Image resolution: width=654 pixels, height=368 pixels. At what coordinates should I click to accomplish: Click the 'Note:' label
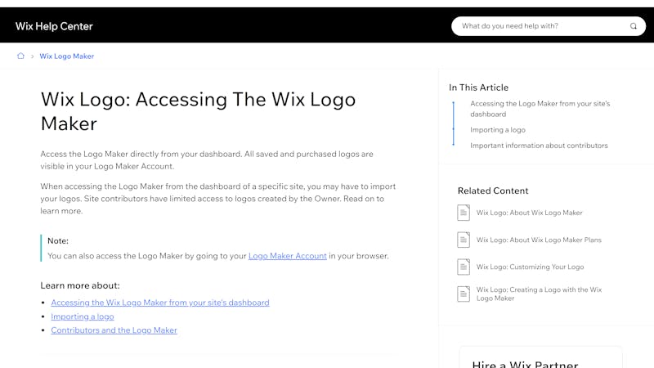pyautogui.click(x=58, y=240)
